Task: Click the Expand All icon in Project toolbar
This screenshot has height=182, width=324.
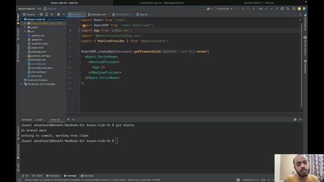Action: coord(47,15)
